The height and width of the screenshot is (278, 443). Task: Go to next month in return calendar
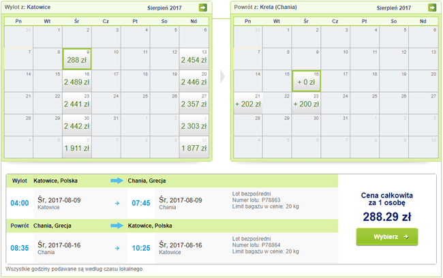point(431,8)
